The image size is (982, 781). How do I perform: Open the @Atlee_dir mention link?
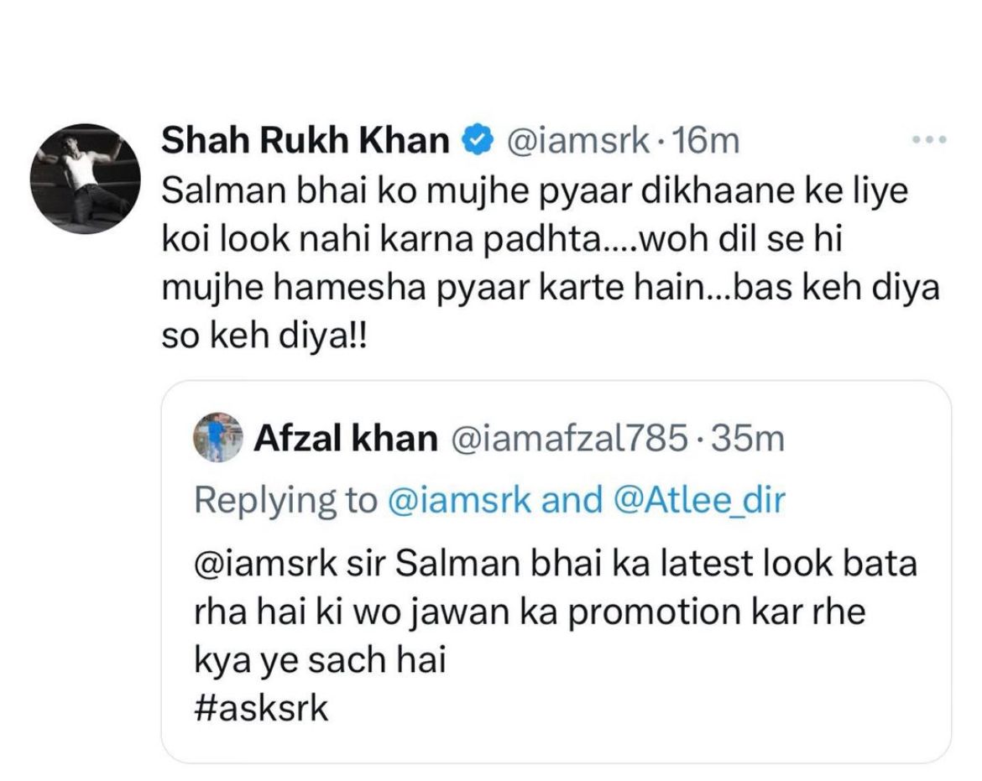point(698,500)
